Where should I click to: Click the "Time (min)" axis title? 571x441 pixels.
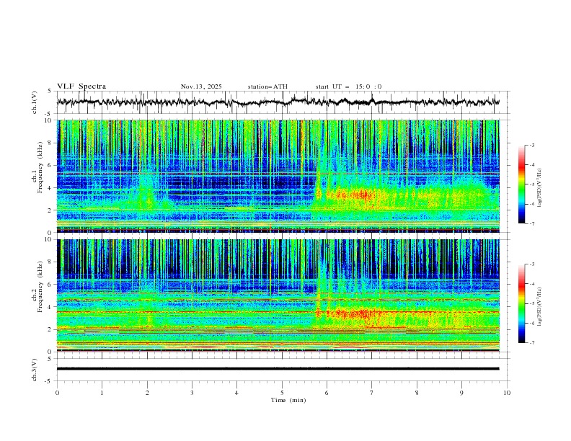(x=288, y=400)
